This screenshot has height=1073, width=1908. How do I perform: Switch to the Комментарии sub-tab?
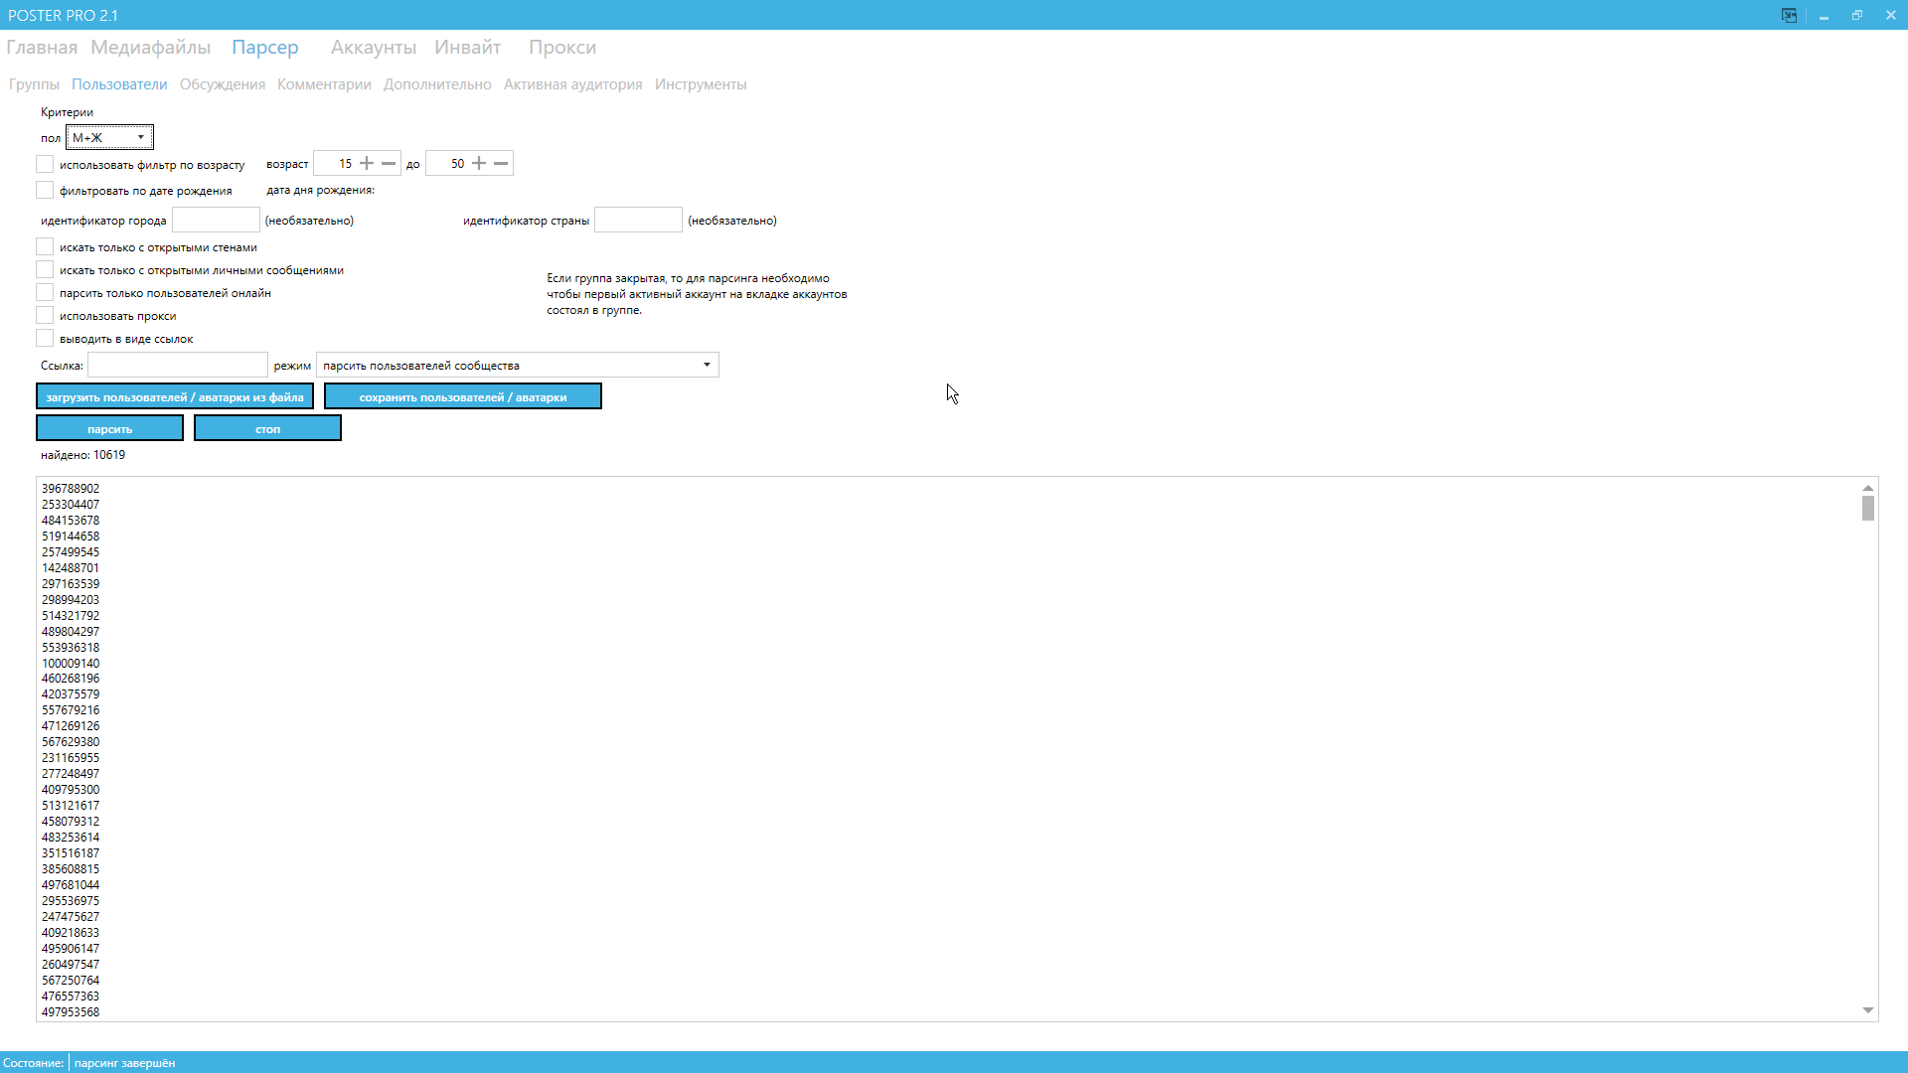324,84
